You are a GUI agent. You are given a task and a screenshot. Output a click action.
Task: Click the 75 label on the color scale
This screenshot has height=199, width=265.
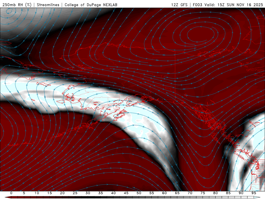coord(203,193)
